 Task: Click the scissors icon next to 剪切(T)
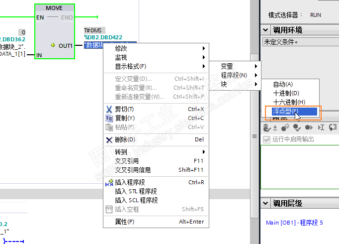[x=109, y=109]
